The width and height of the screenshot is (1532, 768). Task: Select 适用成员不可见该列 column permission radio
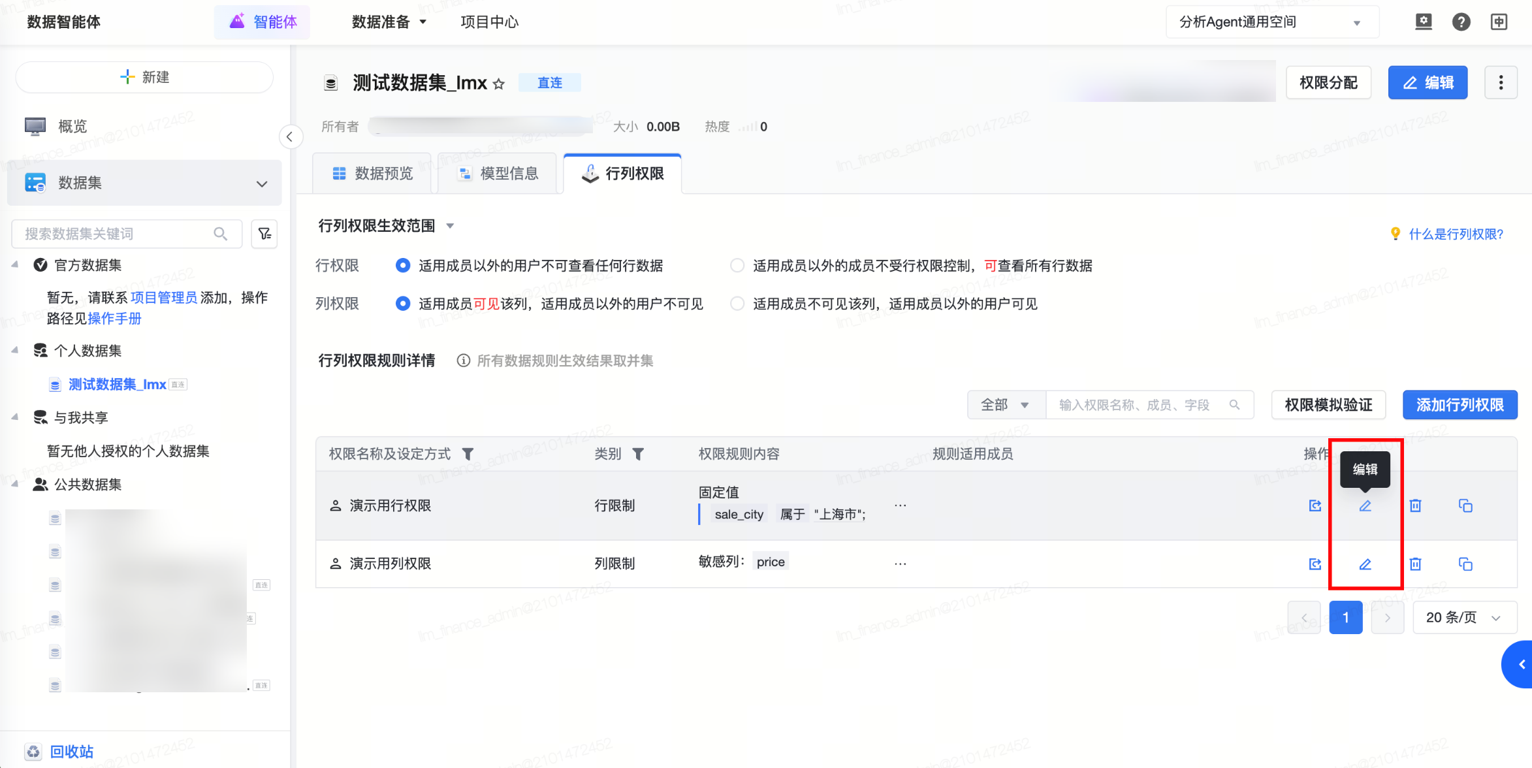pos(737,304)
